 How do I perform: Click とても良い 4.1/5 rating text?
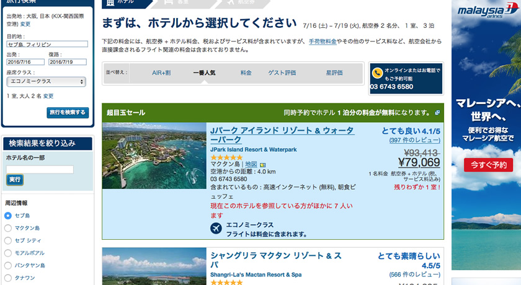pos(411,131)
